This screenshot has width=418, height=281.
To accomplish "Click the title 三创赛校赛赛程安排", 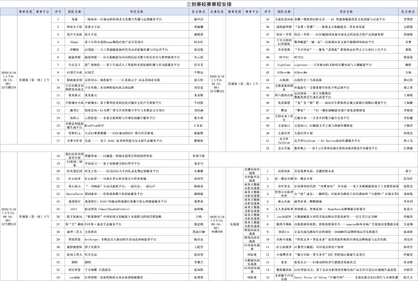I will click(209, 4).
